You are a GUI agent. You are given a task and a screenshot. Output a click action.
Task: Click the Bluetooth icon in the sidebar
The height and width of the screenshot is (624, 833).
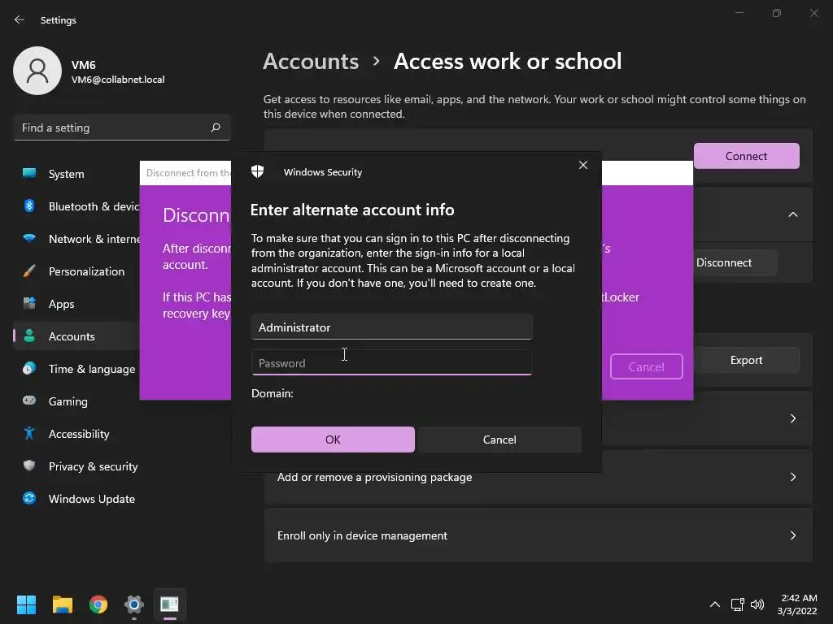(x=29, y=206)
